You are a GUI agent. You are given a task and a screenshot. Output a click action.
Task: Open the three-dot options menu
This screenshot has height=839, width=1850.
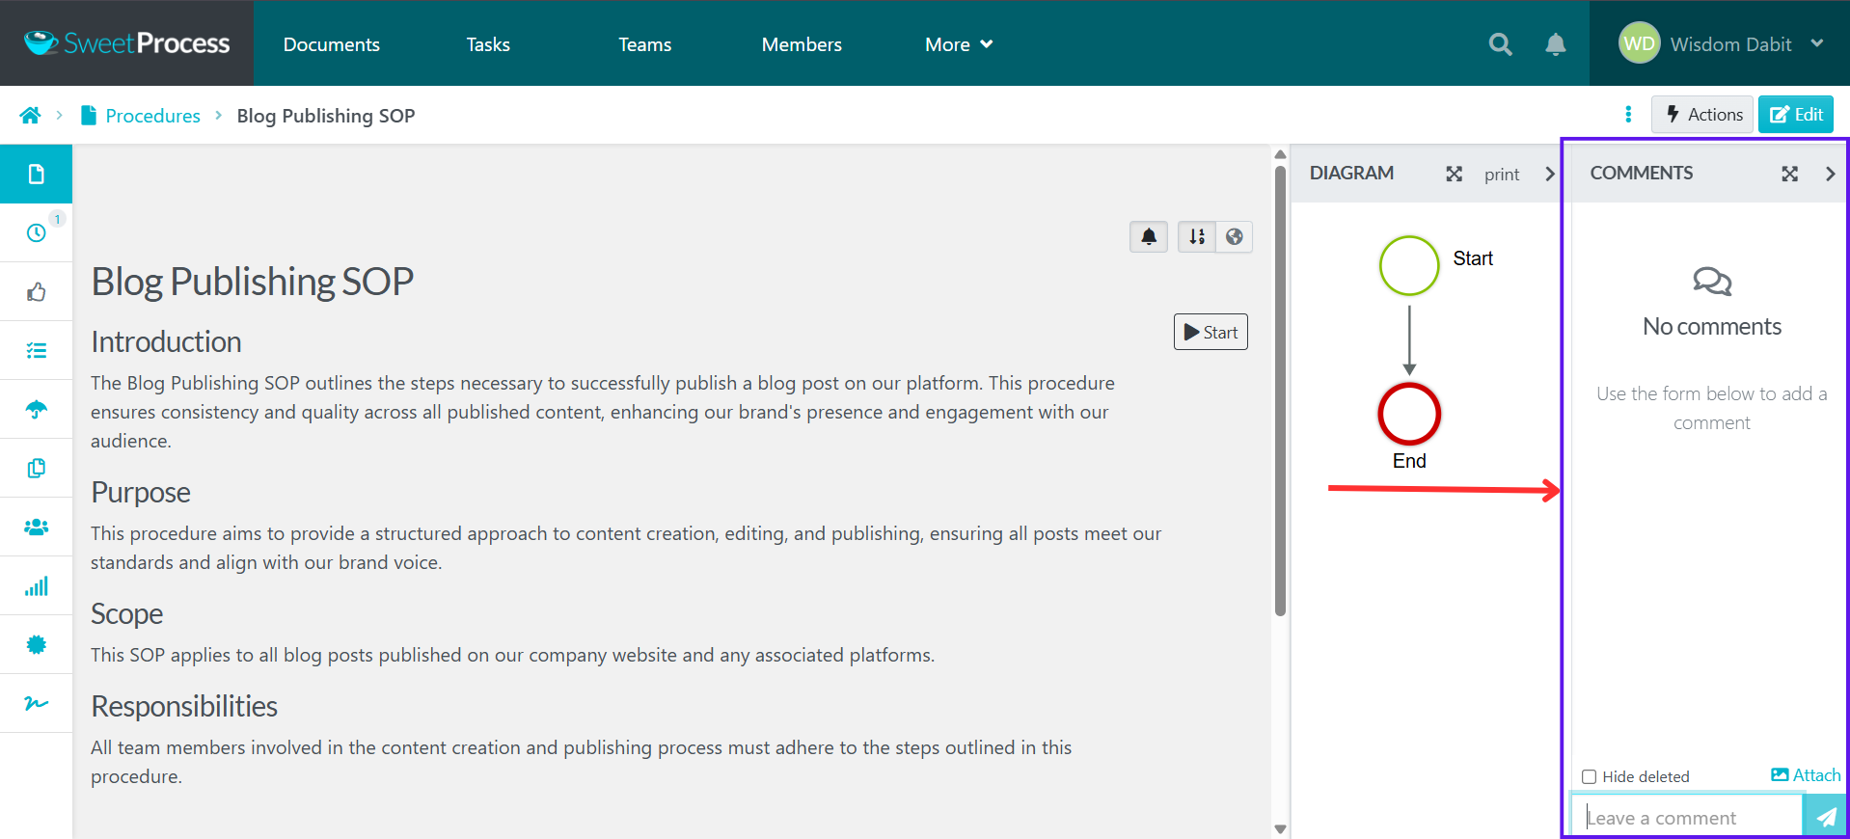tap(1628, 115)
